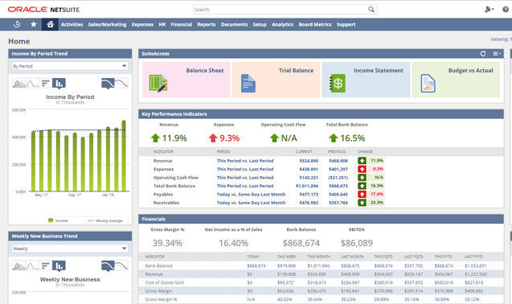Open the recent records history icon
The image size is (512, 304).
(x=17, y=24)
